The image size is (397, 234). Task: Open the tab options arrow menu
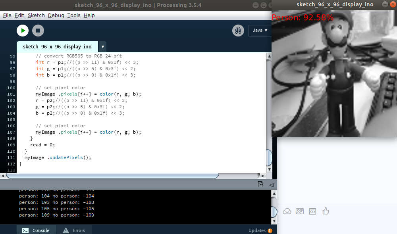click(102, 47)
